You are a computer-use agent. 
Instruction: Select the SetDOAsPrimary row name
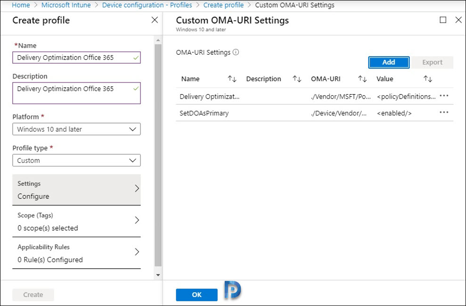tap(204, 113)
